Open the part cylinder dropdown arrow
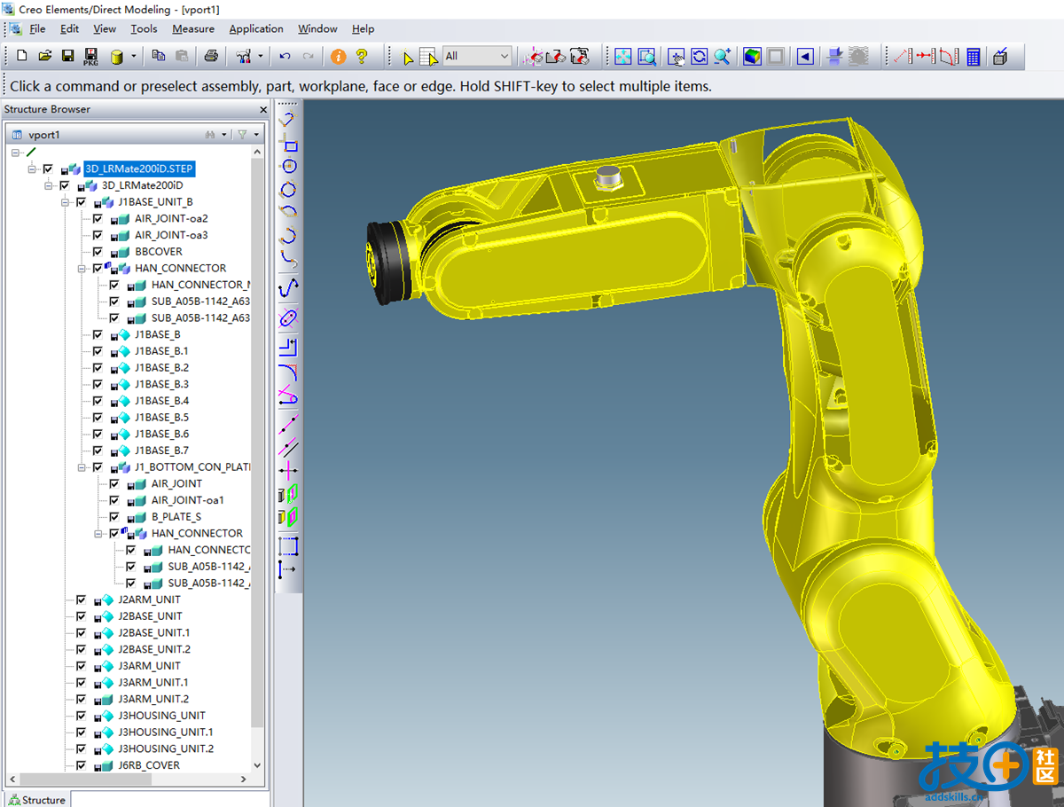1064x807 pixels. coord(134,57)
